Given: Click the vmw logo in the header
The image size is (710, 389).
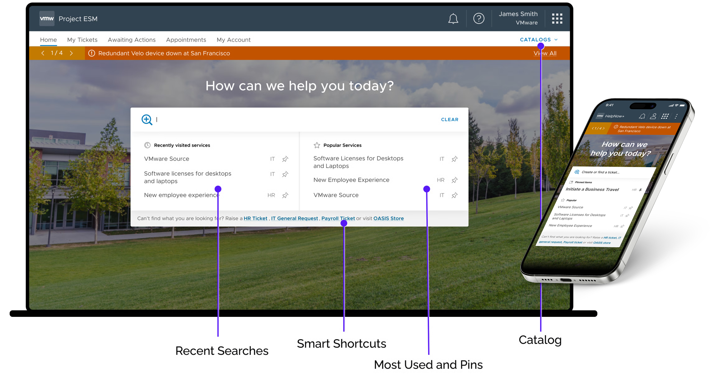Looking at the screenshot, I should [x=47, y=18].
